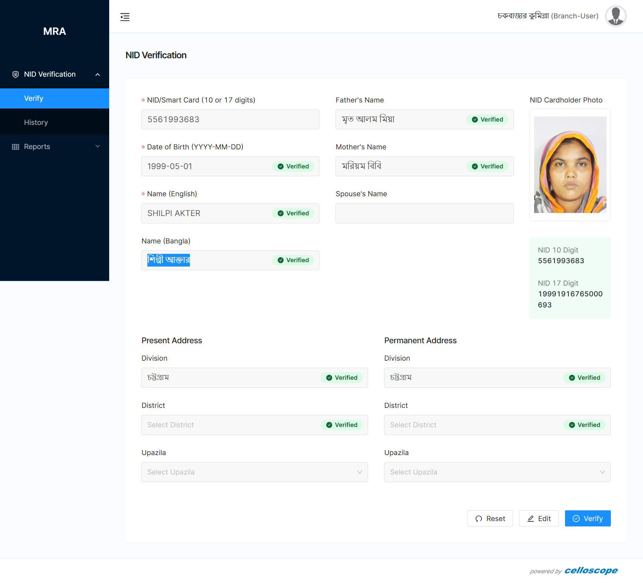Click the sidebar collapse hamburger icon
This screenshot has width=643, height=583.
point(125,17)
